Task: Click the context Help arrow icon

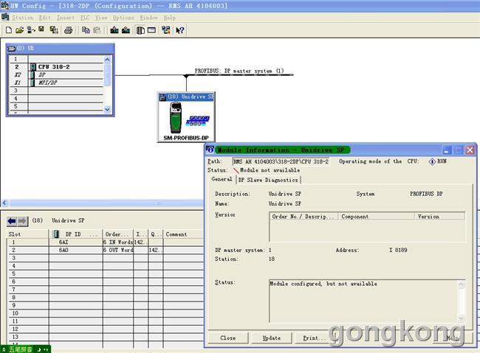Action: pos(179,30)
